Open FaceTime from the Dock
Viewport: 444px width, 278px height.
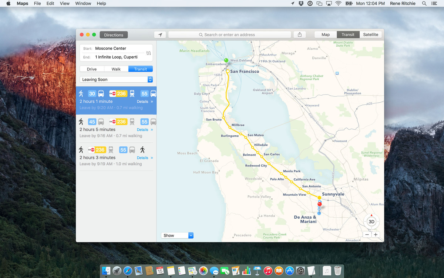click(x=225, y=271)
